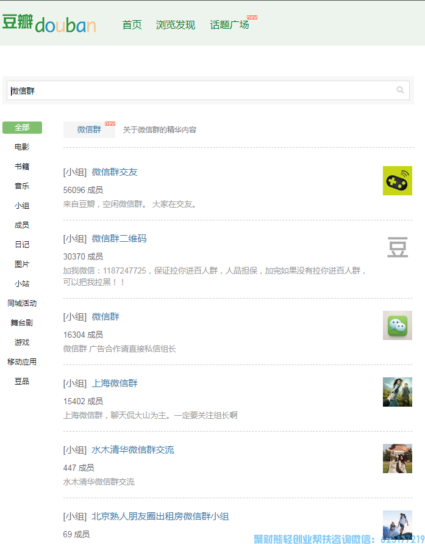Image resolution: width=425 pixels, height=544 pixels.
Task: Focus the search box containing 微信群
Action: coord(208,90)
